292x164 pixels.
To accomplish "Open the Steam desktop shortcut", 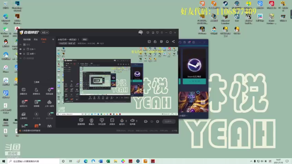I will coord(225,5).
